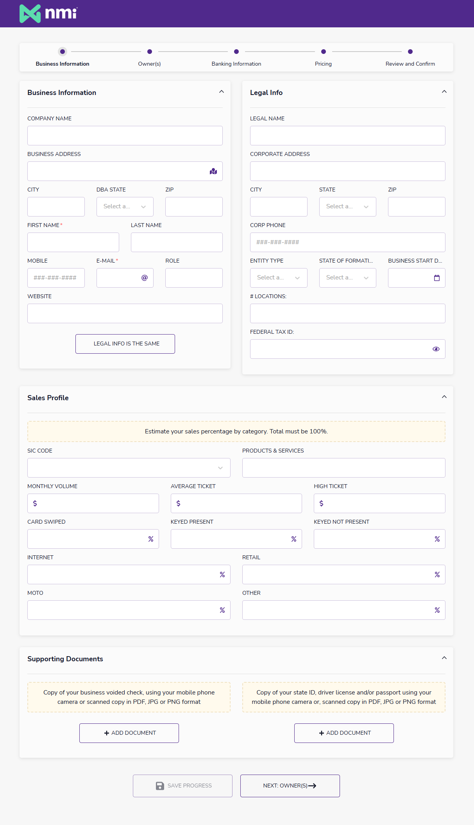Focus the Corp Phone field
Screen dimensions: 474x825
pos(348,242)
